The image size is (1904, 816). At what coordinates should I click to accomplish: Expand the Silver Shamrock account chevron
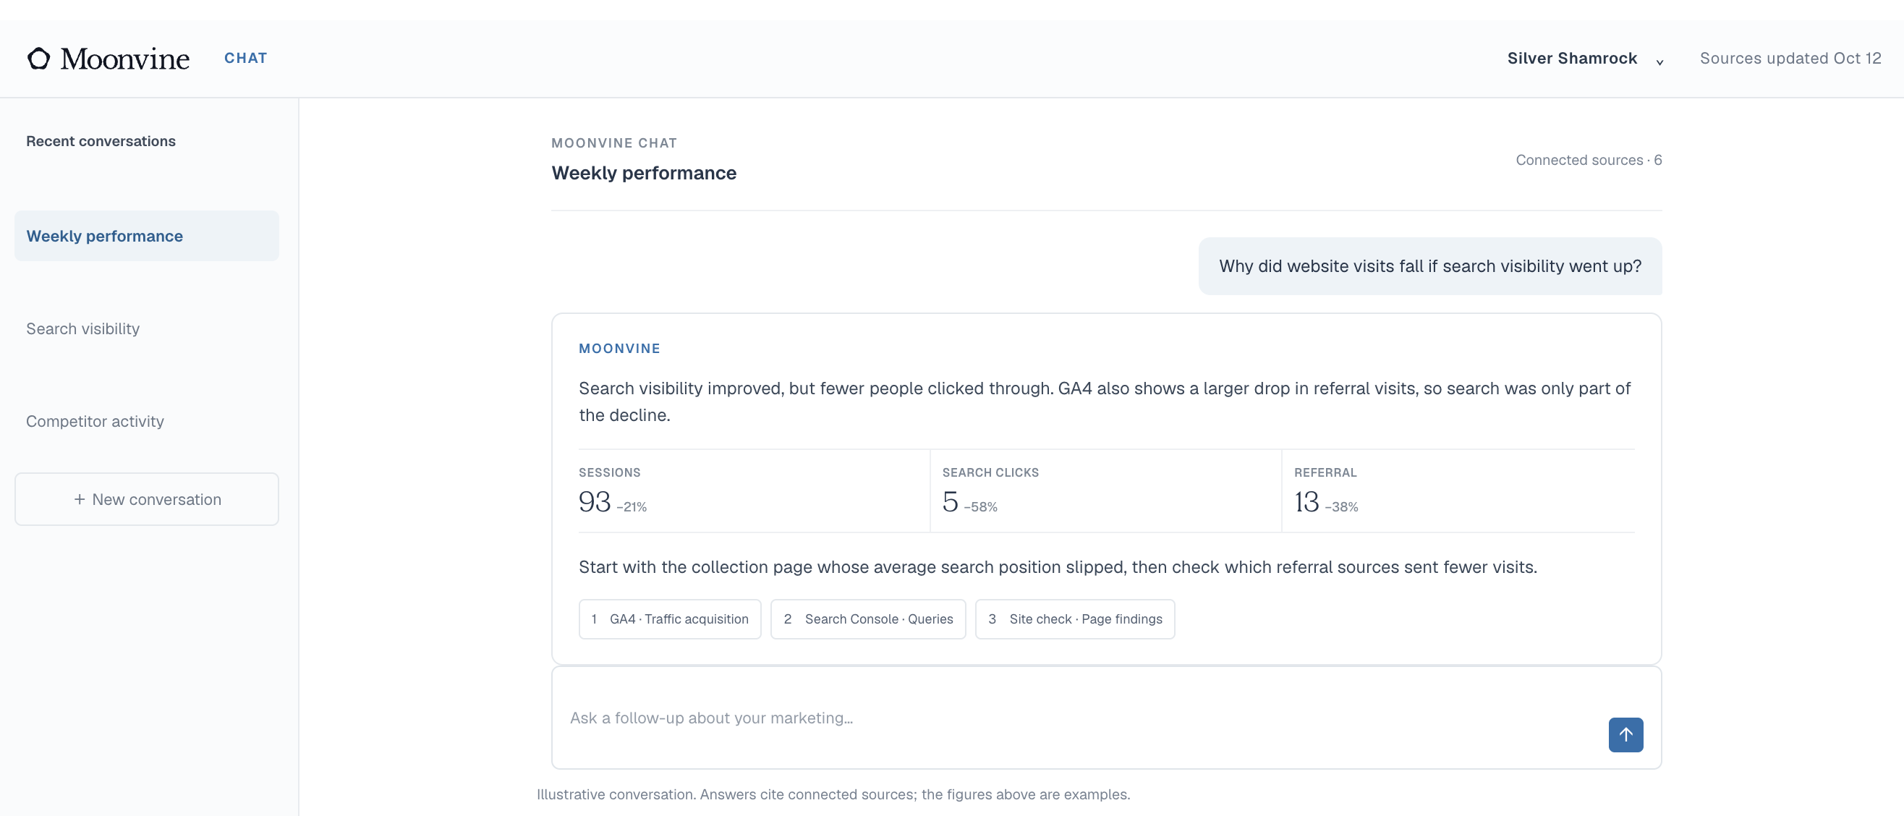tap(1659, 61)
